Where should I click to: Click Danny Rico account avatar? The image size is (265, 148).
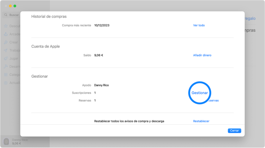pos(6,141)
